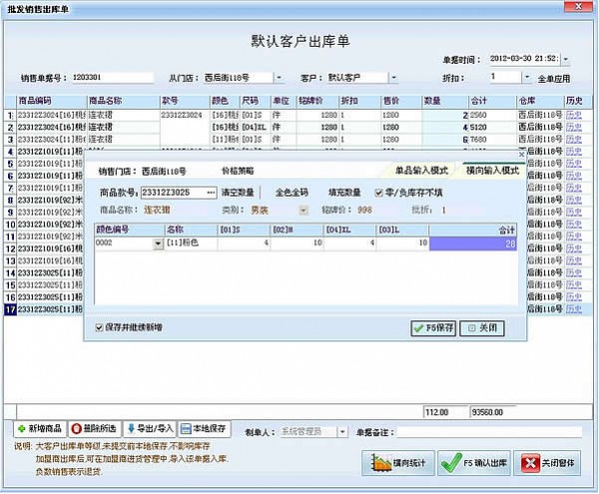Open the 客户 customer dropdown

(393, 77)
